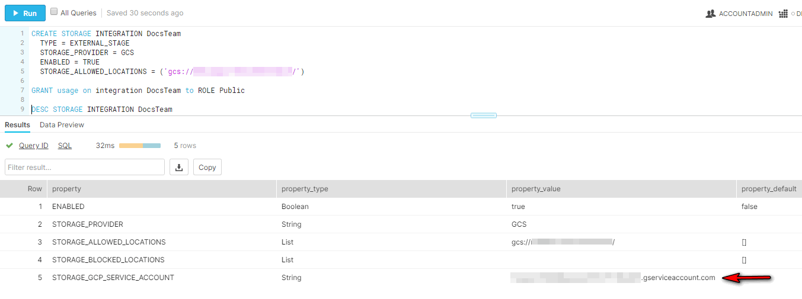Toggle the All Queries checkbox
The image size is (802, 299).
pos(54,12)
